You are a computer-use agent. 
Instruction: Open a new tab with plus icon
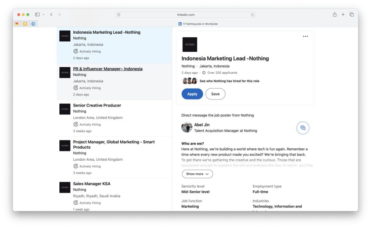click(x=343, y=15)
